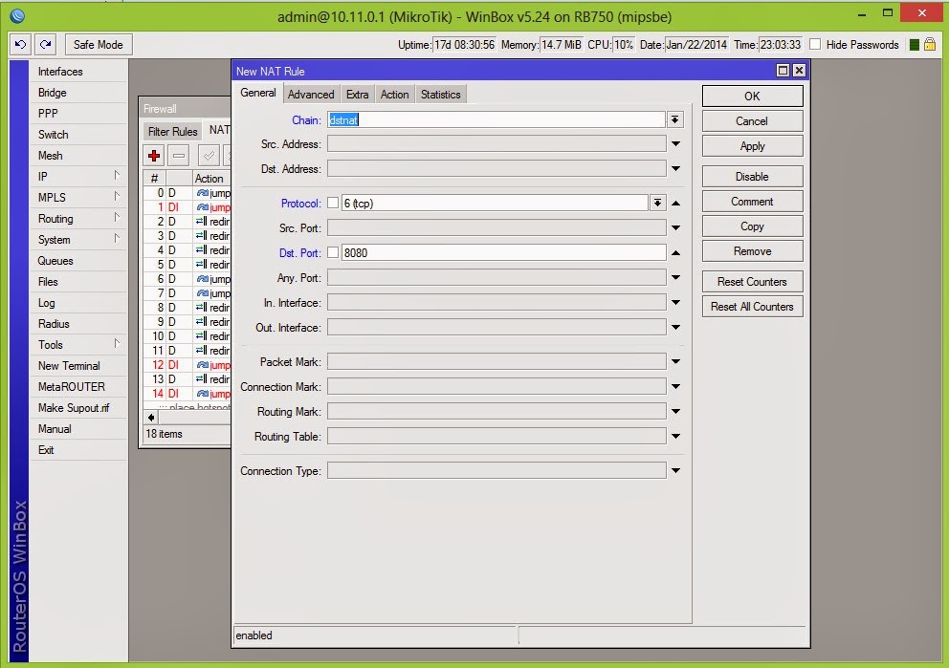The image size is (949, 668).
Task: Expand the Out. Interface field
Action: coord(676,327)
